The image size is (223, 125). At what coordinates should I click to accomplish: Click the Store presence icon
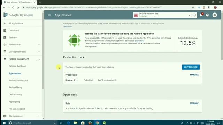5,116
